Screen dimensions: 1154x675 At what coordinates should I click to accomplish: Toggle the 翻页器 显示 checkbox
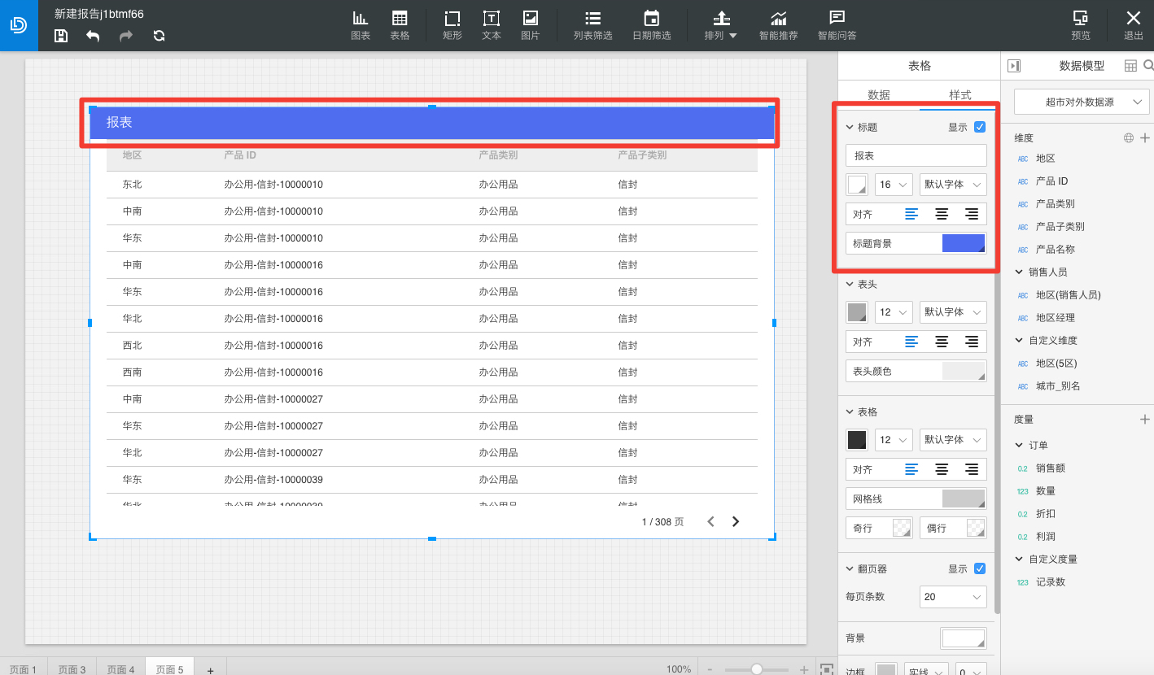point(980,568)
